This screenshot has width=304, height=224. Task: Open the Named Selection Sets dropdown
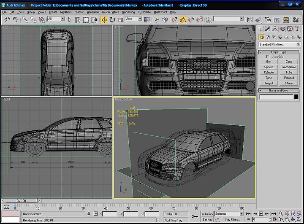228,19
